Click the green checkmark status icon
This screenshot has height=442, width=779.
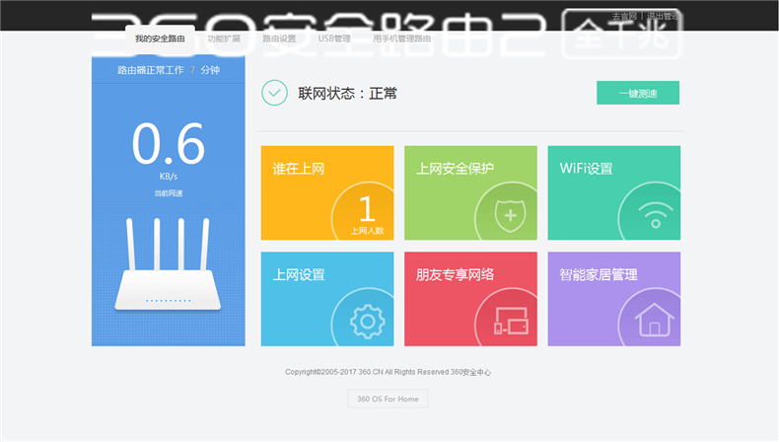pyautogui.click(x=274, y=93)
